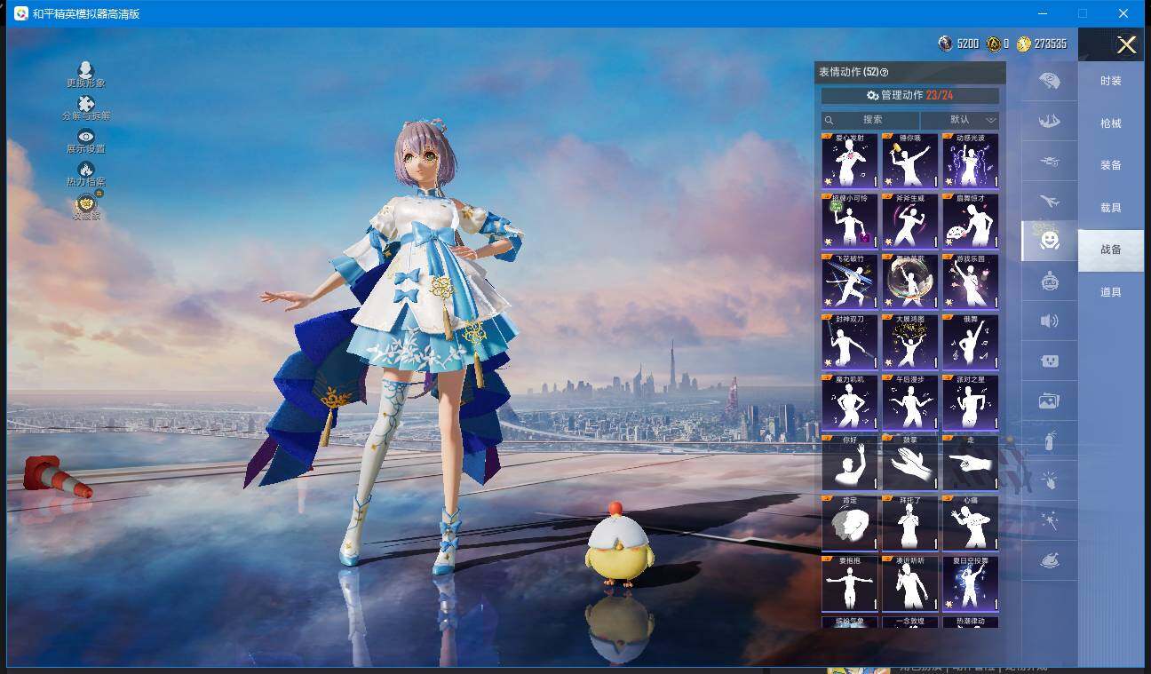Click the 更换形象 change appearance icon
This screenshot has height=674, width=1151.
86,69
